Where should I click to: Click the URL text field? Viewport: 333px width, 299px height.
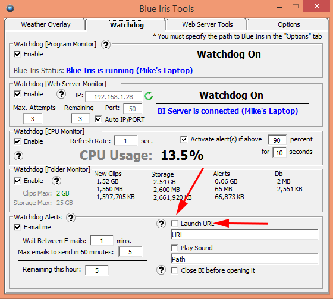(x=244, y=235)
